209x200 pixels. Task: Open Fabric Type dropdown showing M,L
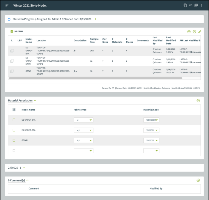pyautogui.click(x=83, y=130)
